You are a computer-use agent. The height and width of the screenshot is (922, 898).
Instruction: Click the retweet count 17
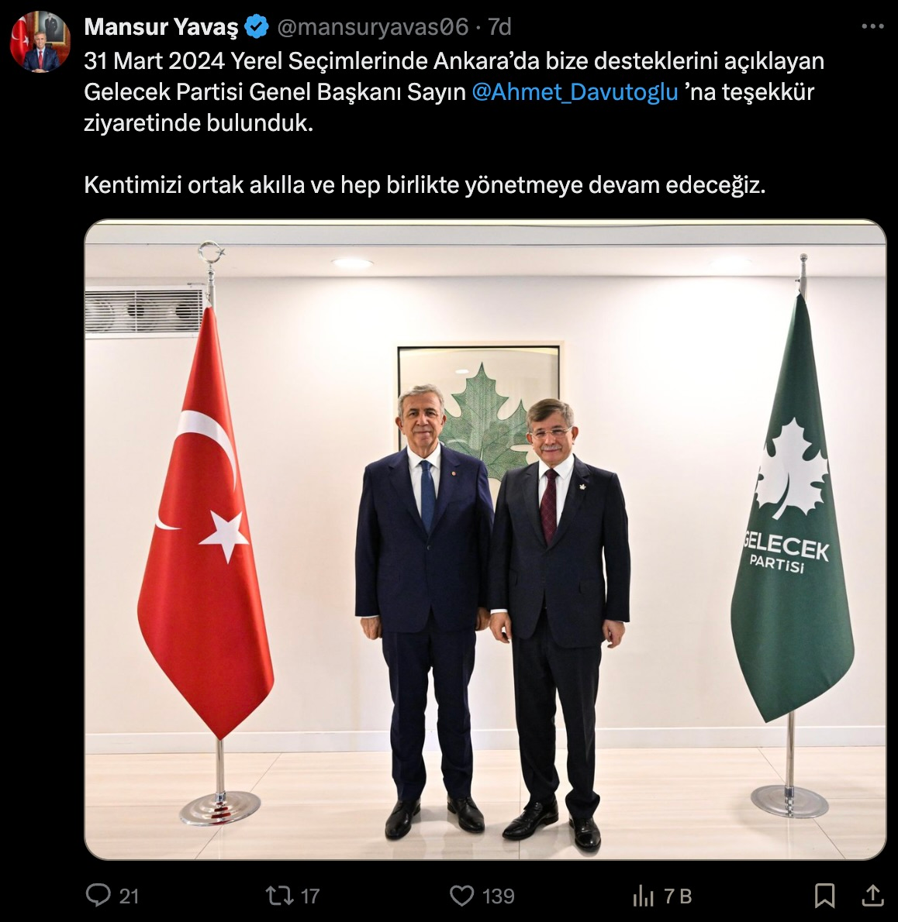coord(310,896)
